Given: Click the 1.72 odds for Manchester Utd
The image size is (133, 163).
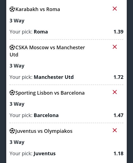Looking at the screenshot, I should 118,77.
